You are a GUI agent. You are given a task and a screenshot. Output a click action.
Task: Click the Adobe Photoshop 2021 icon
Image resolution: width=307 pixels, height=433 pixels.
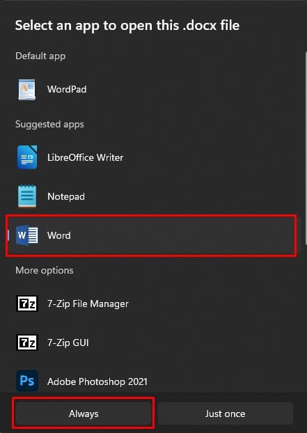(x=27, y=381)
